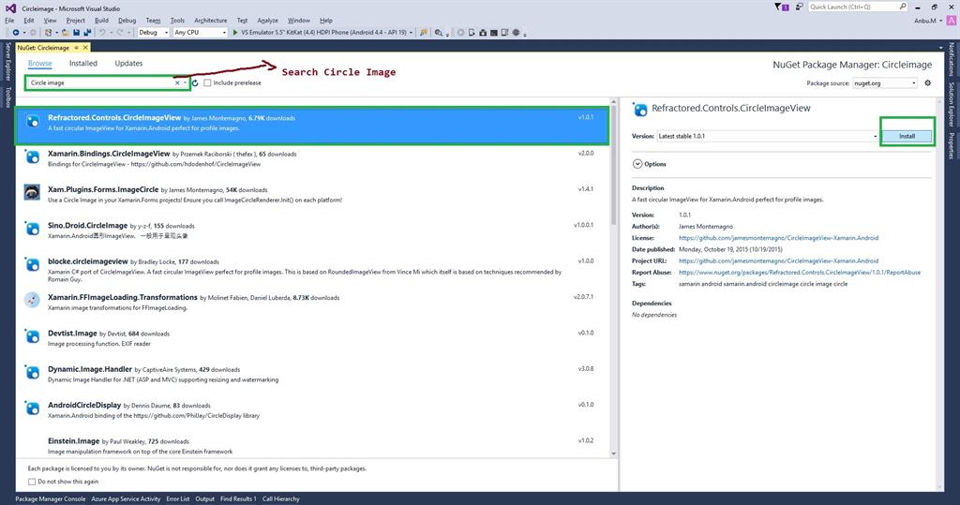960x505 pixels.
Task: Open the Build menu
Action: click(x=101, y=21)
